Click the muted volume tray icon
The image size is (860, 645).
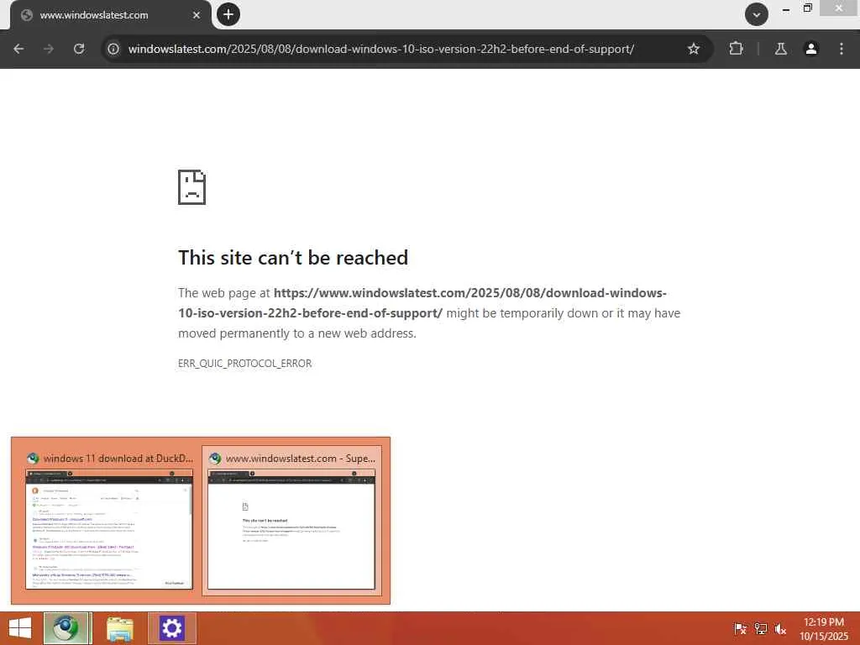tap(780, 628)
